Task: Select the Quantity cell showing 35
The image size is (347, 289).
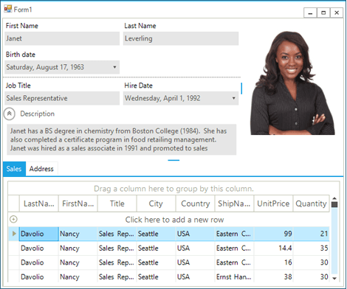Action: (x=311, y=248)
